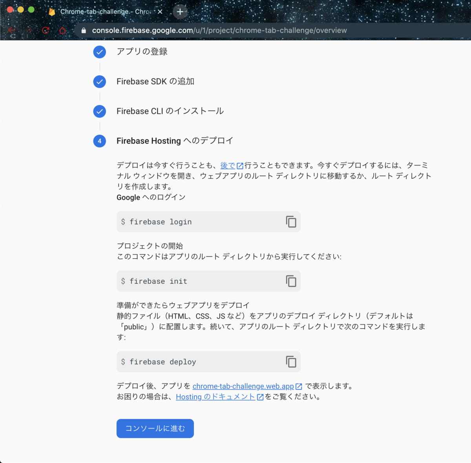Click the 準備ができたらウェブアプリをデプロイ label
This screenshot has height=463, width=471.
coord(183,305)
